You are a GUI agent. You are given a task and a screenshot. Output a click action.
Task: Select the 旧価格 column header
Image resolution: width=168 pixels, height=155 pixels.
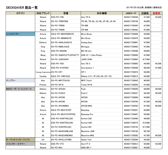point(146,13)
